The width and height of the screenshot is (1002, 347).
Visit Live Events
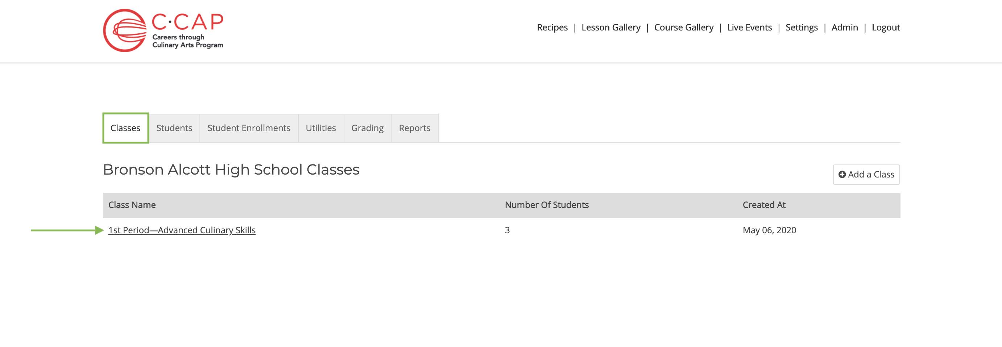pyautogui.click(x=749, y=28)
